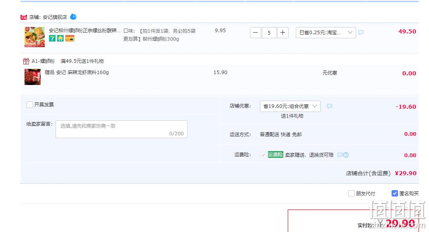
Task: Open the 安记旗舰店 shop link
Action: click(55, 17)
